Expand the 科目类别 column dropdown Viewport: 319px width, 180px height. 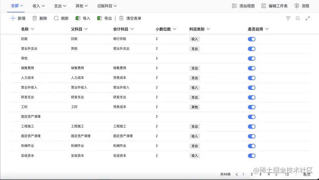tap(208, 29)
